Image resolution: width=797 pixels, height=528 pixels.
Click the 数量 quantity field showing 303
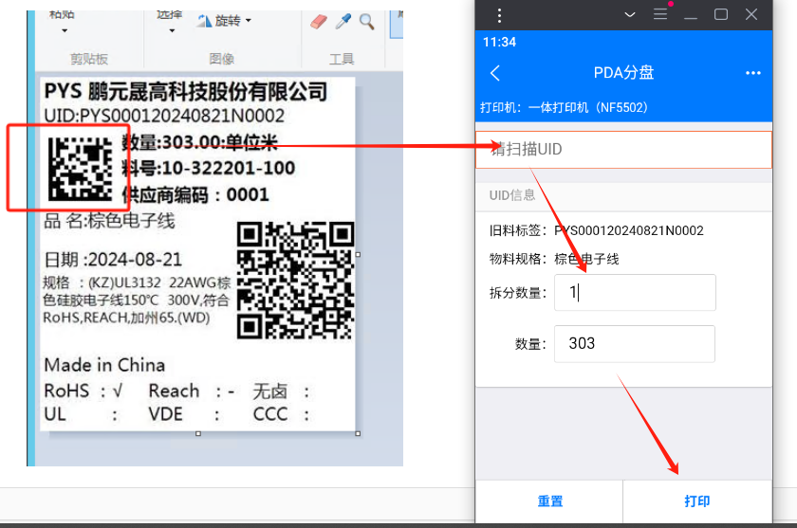point(635,343)
